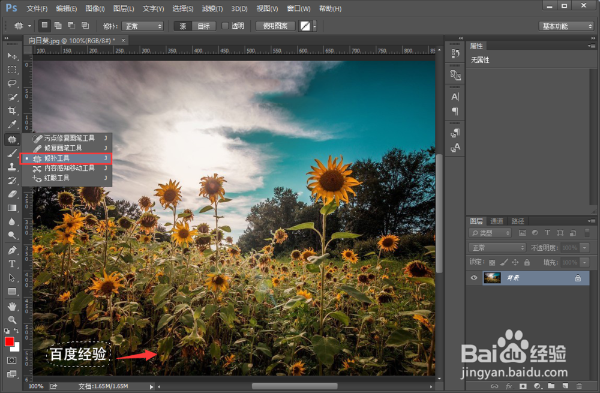Select the Clone Stamp tool
The image size is (600, 393).
[x=12, y=167]
